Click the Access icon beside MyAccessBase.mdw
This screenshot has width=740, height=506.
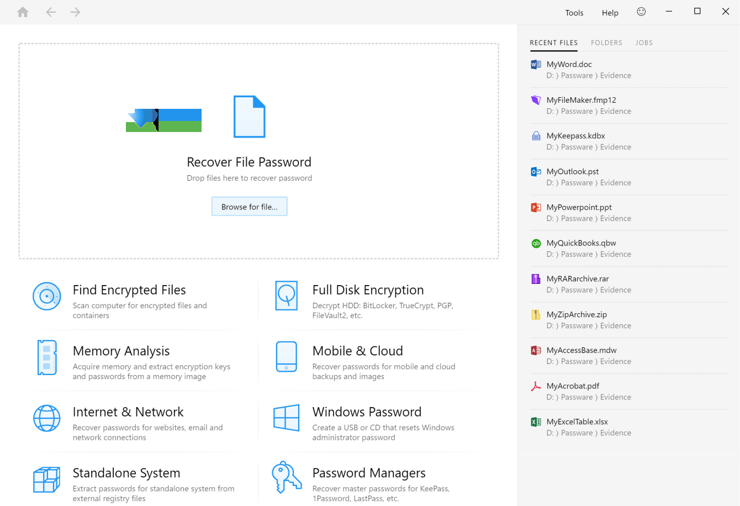pyautogui.click(x=536, y=350)
